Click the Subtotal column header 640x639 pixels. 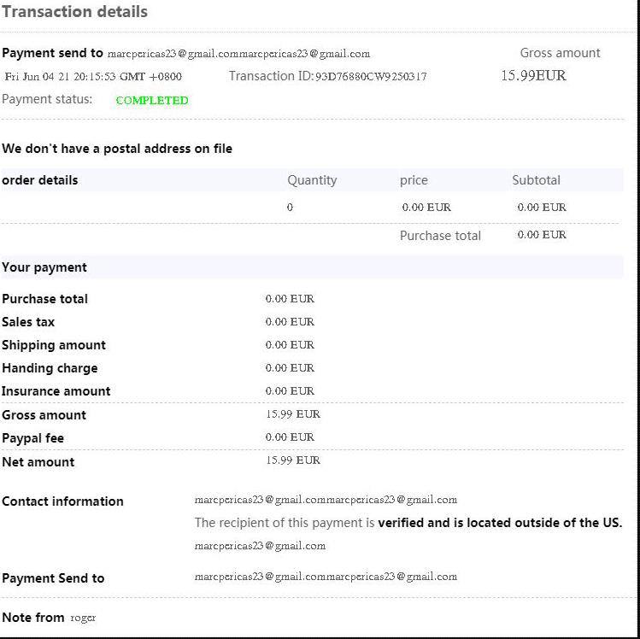536,180
